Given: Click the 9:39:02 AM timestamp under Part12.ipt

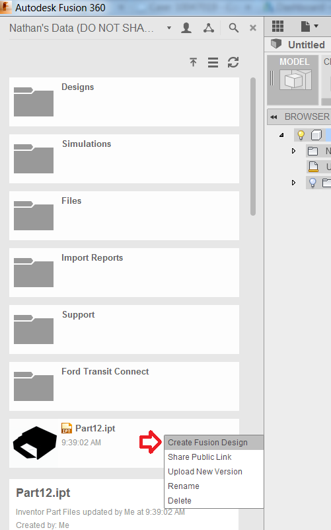Looking at the screenshot, I should pos(81,443).
